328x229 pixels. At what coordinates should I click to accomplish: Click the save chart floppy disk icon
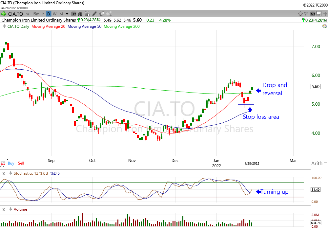(318, 14)
